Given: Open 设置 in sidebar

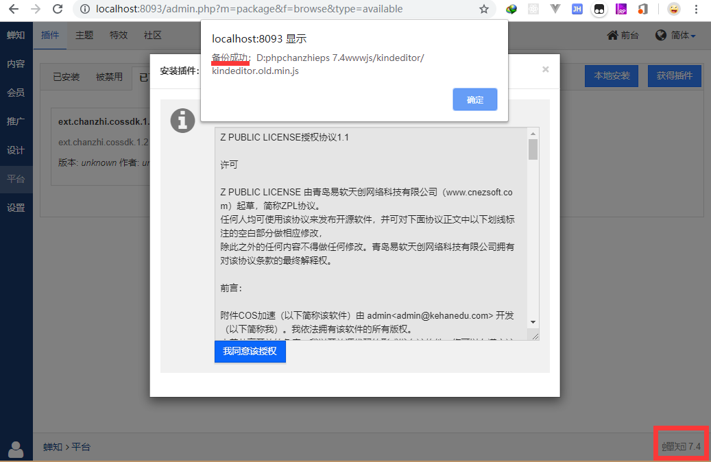Looking at the screenshot, I should (16, 208).
